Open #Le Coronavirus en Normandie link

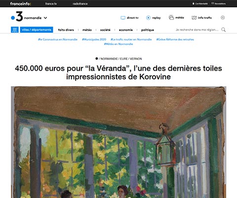pyautogui.click(x=58, y=40)
